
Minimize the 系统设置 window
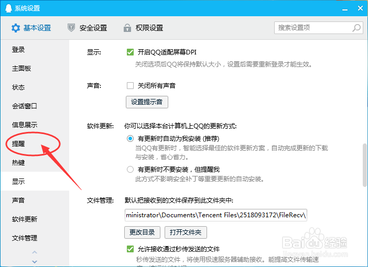point(345,9)
